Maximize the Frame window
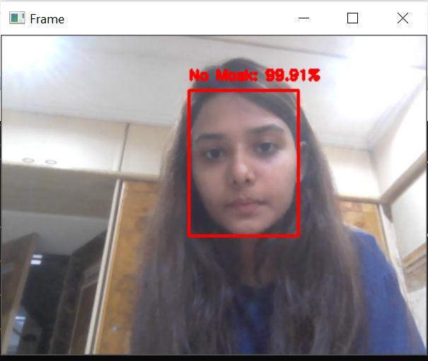This screenshot has height=361, width=428. click(x=352, y=18)
